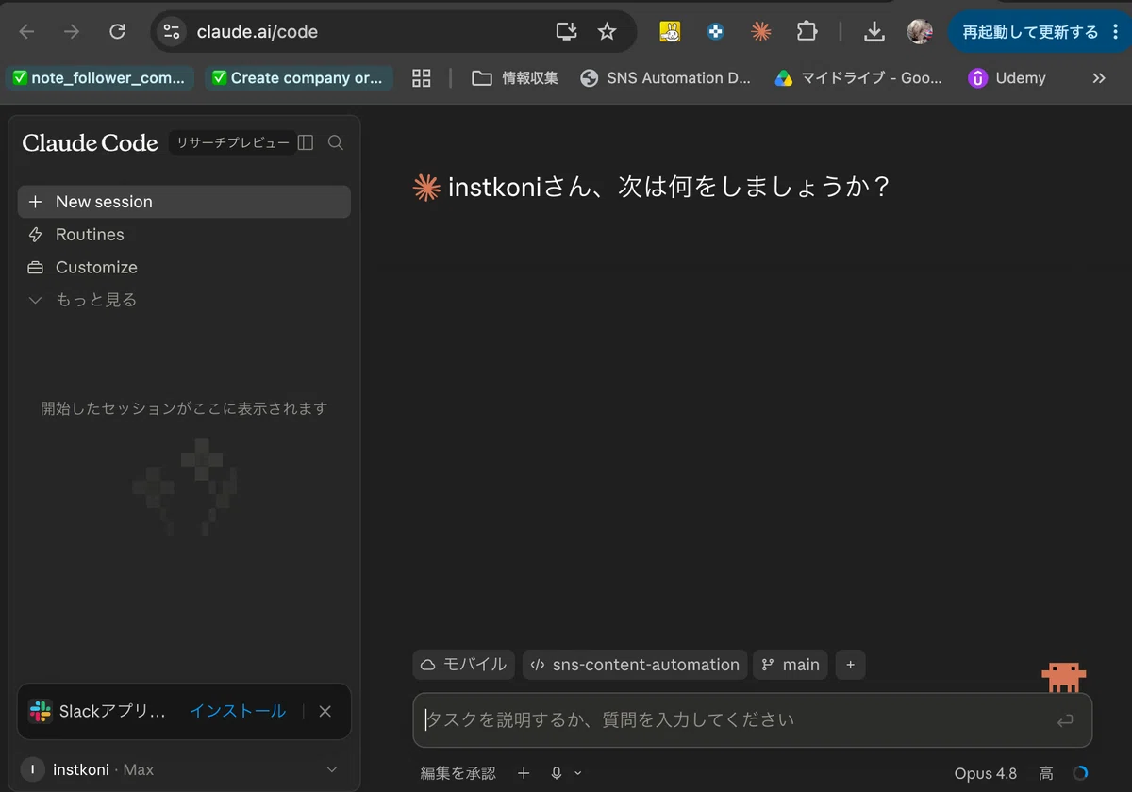Open the apps grid icon in bookmarks bar

[422, 78]
